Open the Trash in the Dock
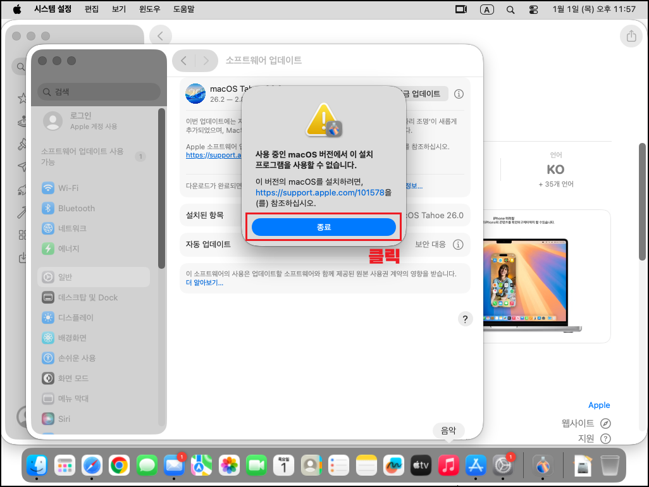 (610, 465)
